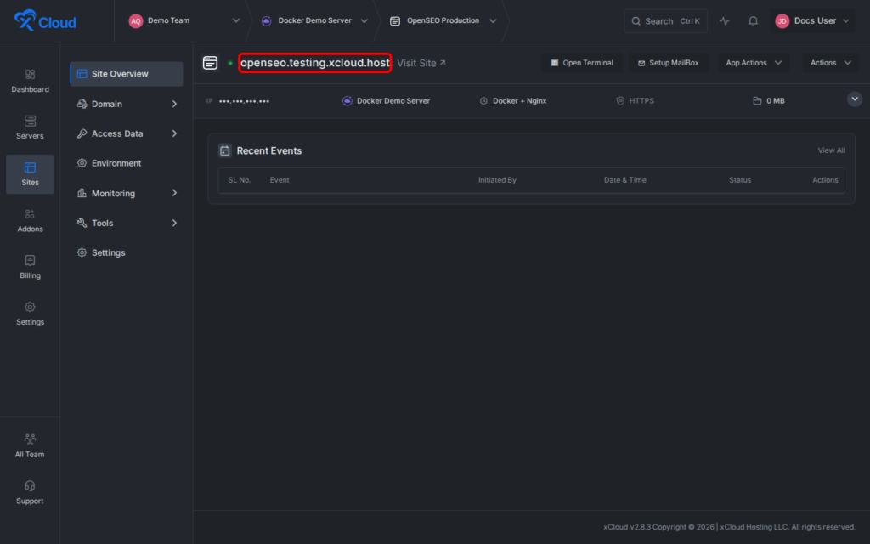Click the masked IP address value
This screenshot has height=544, width=870.
(244, 101)
